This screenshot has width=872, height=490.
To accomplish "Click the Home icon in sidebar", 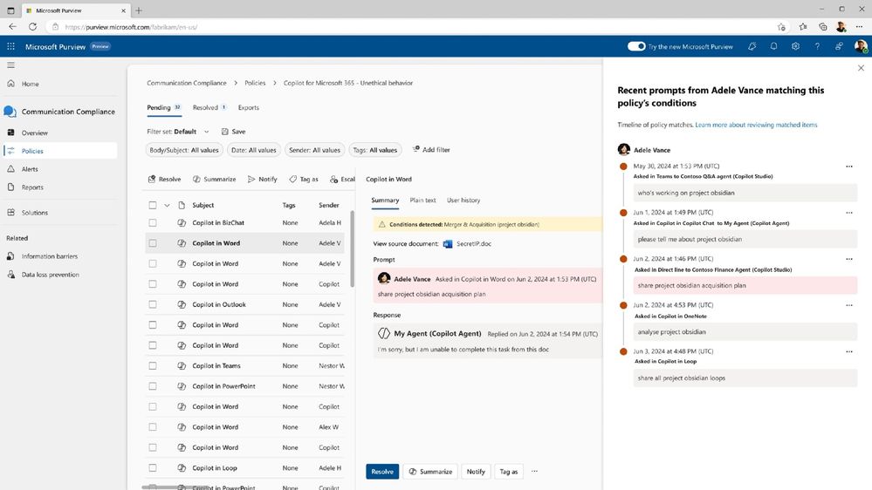I will click(10, 84).
